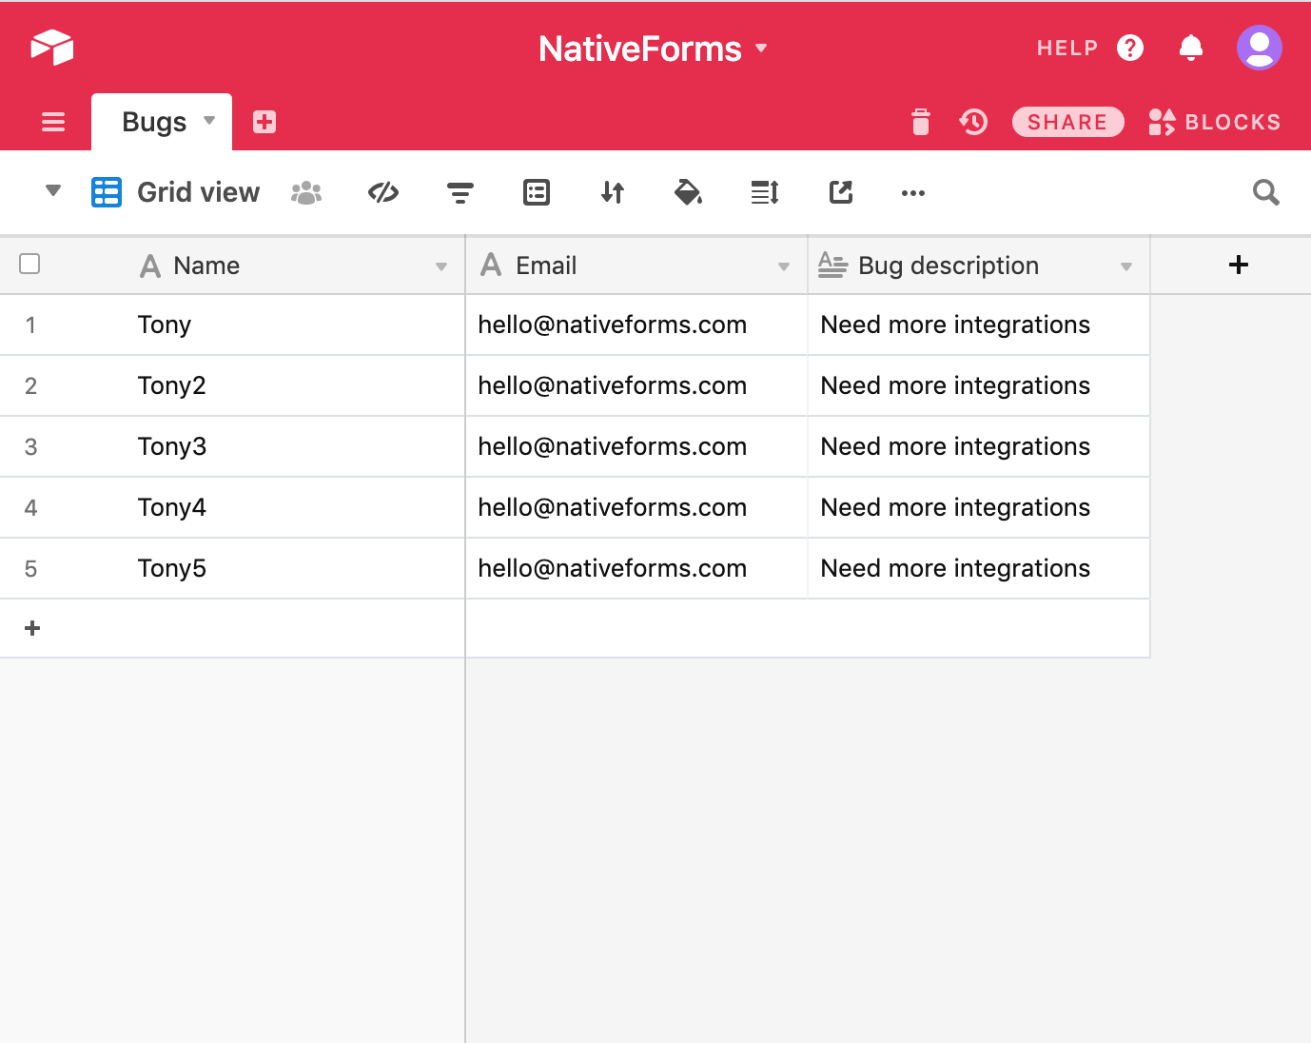Open collaborative view people icon

tap(306, 192)
